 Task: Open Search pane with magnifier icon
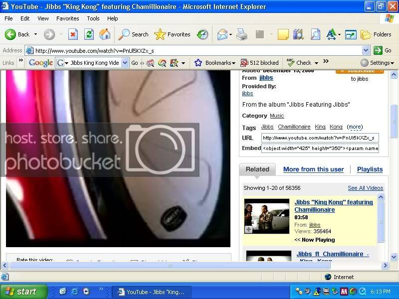click(x=133, y=34)
